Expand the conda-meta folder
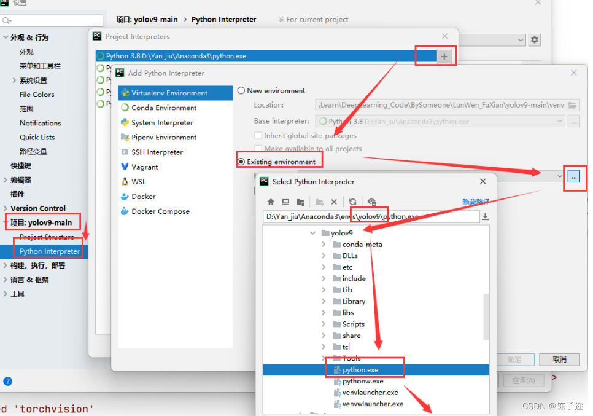 pos(324,245)
